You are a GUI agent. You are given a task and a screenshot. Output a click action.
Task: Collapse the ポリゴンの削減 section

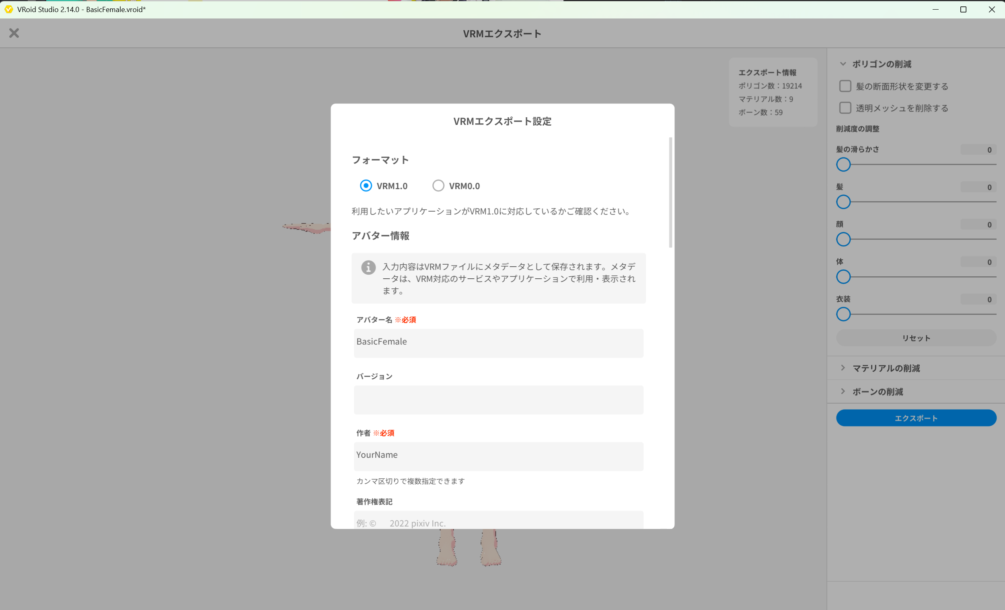[x=843, y=64]
